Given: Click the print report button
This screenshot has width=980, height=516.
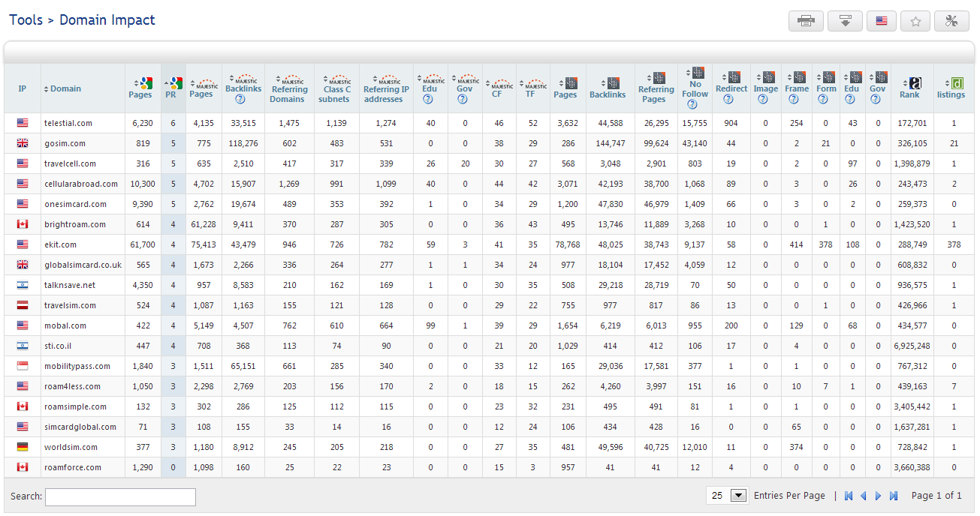Looking at the screenshot, I should click(x=806, y=21).
